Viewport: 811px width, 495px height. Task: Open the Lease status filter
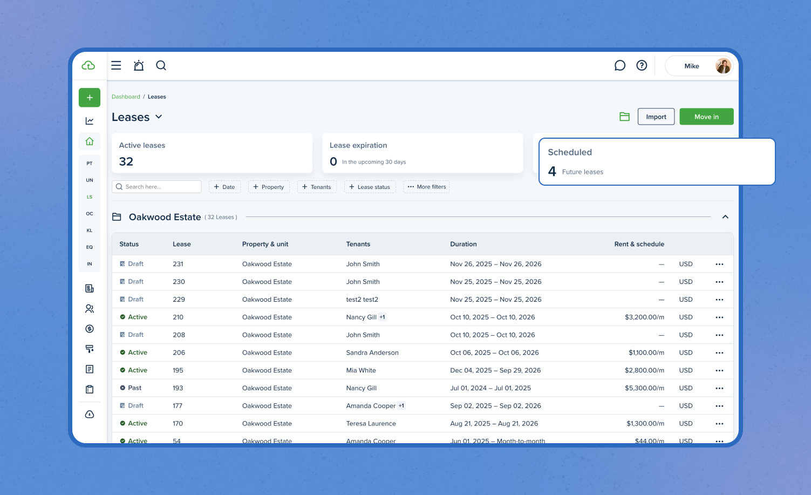tap(370, 187)
